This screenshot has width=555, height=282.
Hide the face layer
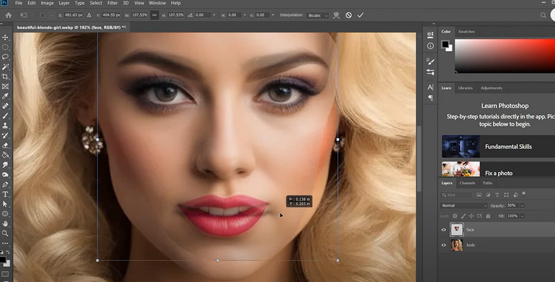pyautogui.click(x=443, y=230)
